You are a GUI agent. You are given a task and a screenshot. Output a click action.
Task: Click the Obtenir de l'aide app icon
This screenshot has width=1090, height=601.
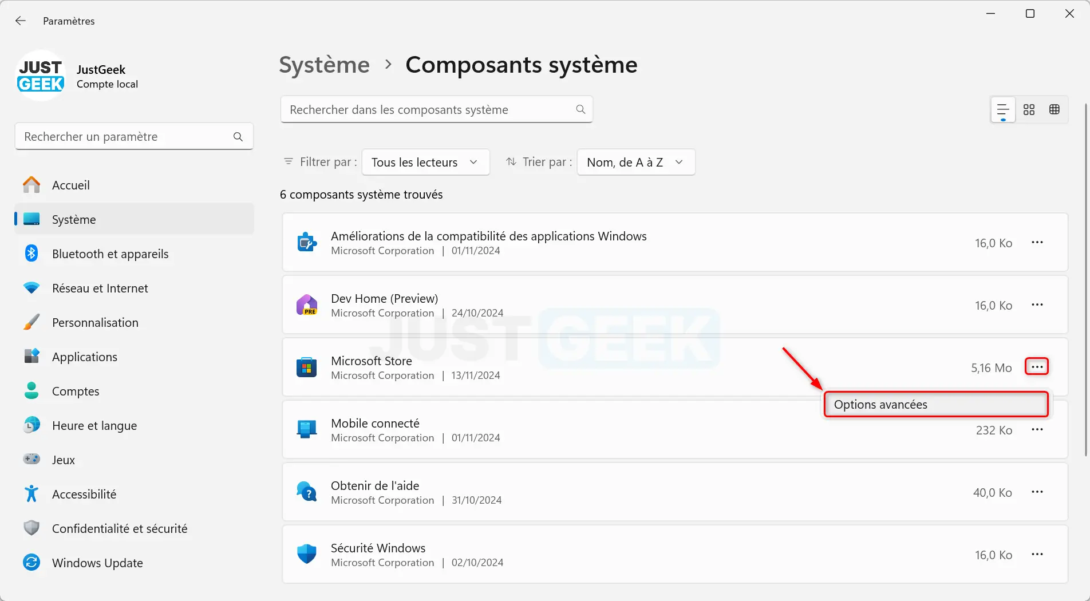pos(307,492)
